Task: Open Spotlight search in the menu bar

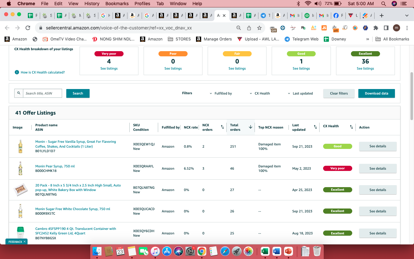Action: [x=384, y=4]
